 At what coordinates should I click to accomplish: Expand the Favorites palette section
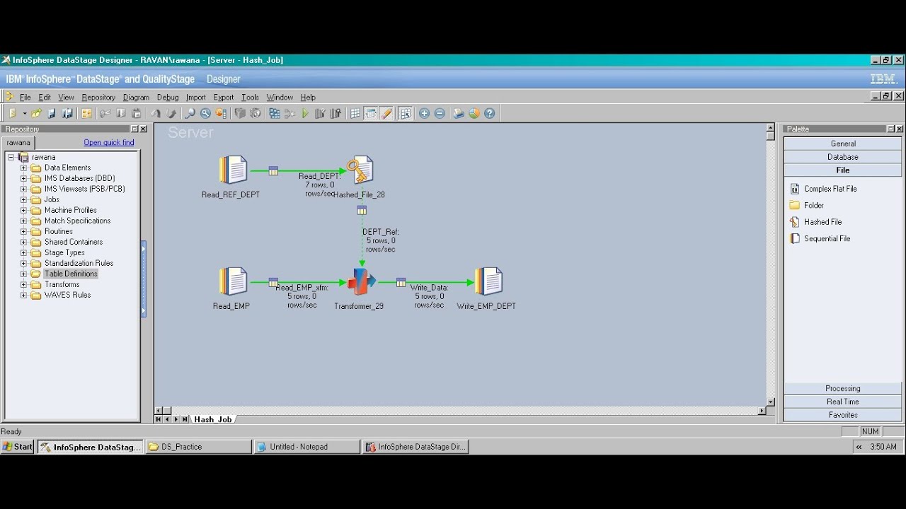coord(843,415)
